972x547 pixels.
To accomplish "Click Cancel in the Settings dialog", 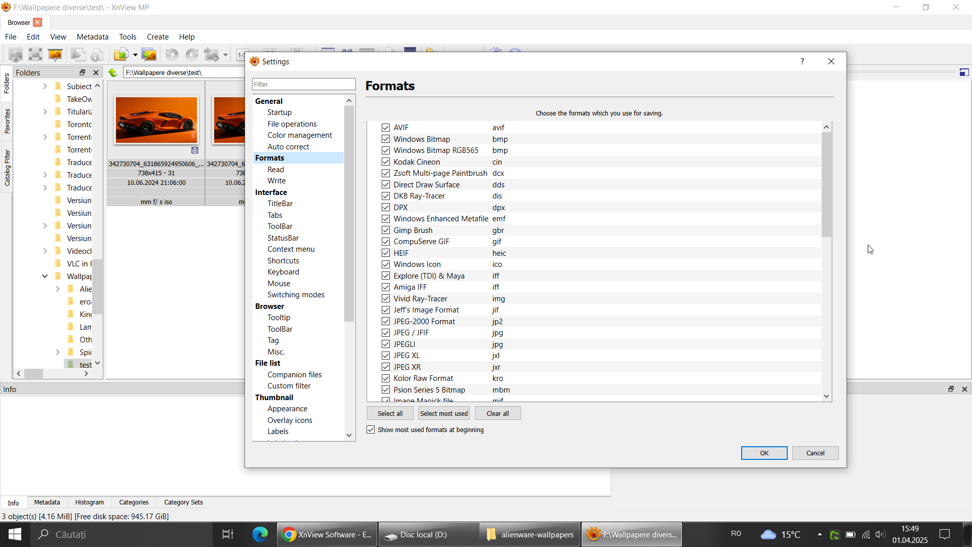I will click(x=815, y=453).
